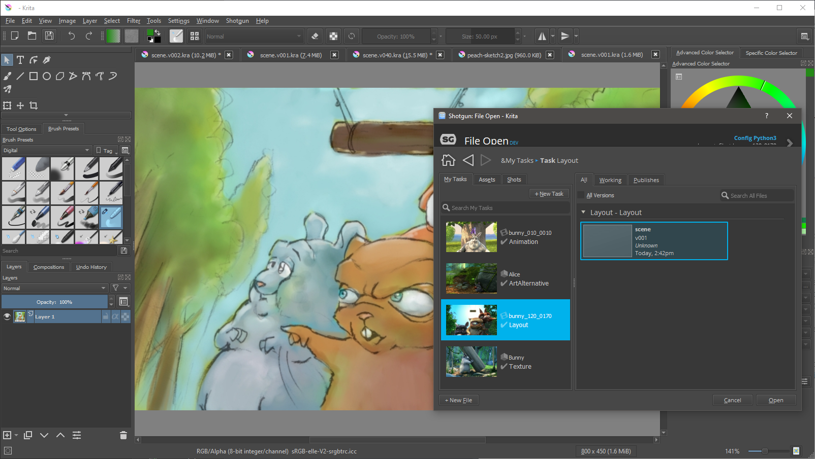Navigate back in Shotgun File Open
This screenshot has height=459, width=815.
[468, 160]
